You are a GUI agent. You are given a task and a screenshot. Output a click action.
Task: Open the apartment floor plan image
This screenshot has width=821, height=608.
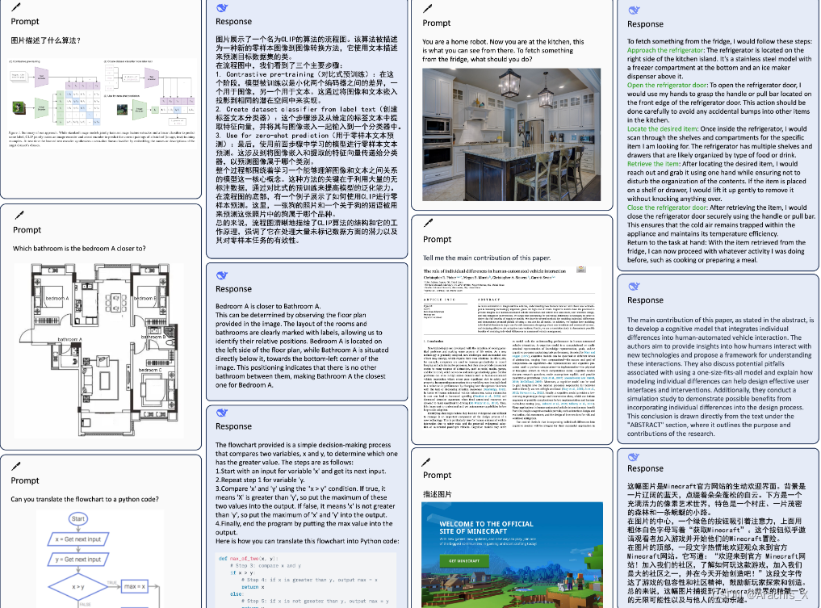(x=98, y=350)
